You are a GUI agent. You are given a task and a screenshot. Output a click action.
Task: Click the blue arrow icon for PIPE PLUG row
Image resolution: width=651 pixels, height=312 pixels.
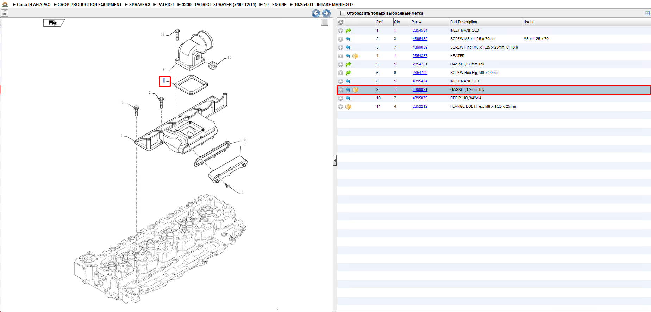(x=348, y=98)
